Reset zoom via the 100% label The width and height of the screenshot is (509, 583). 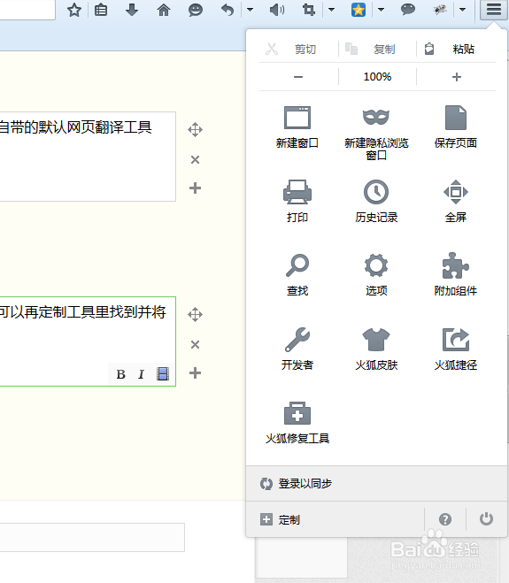377,77
